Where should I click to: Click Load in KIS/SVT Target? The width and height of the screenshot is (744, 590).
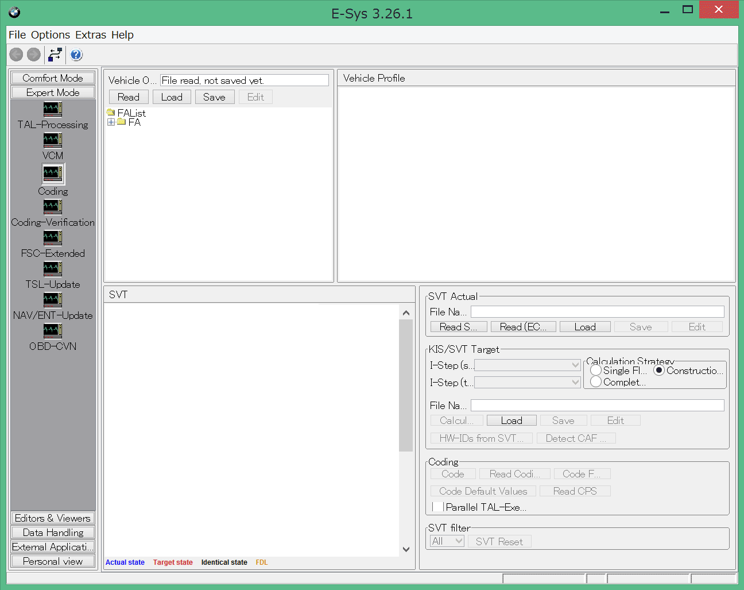(511, 421)
